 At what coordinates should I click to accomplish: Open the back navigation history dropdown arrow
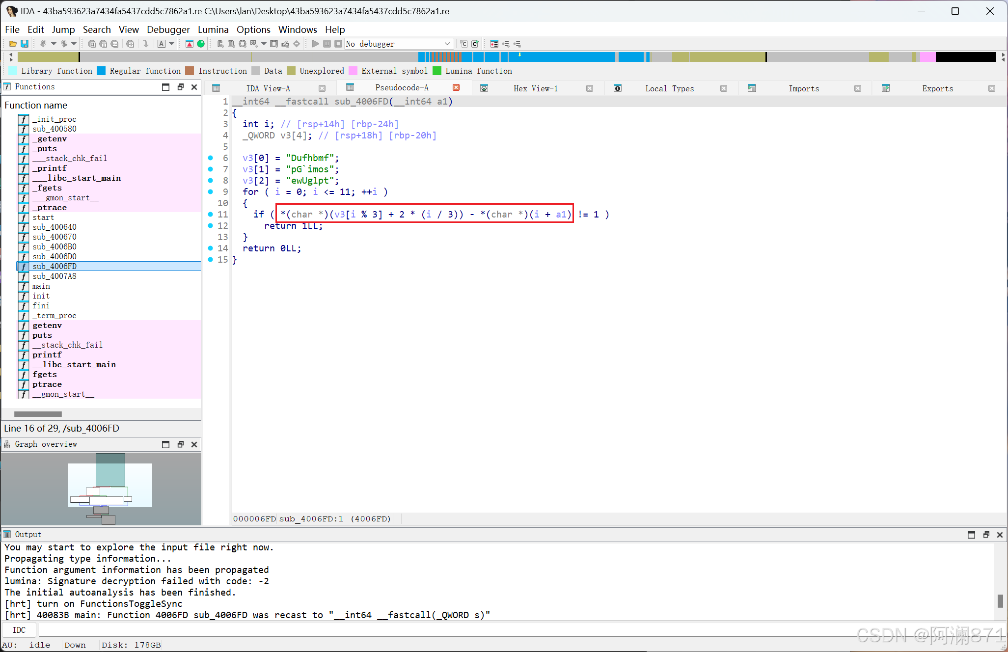(x=54, y=44)
